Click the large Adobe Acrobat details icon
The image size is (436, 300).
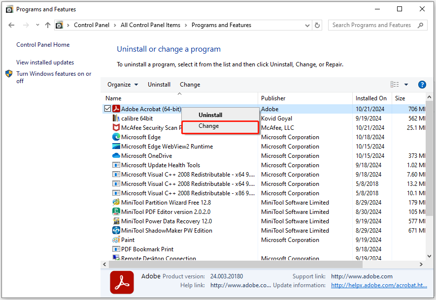click(122, 282)
